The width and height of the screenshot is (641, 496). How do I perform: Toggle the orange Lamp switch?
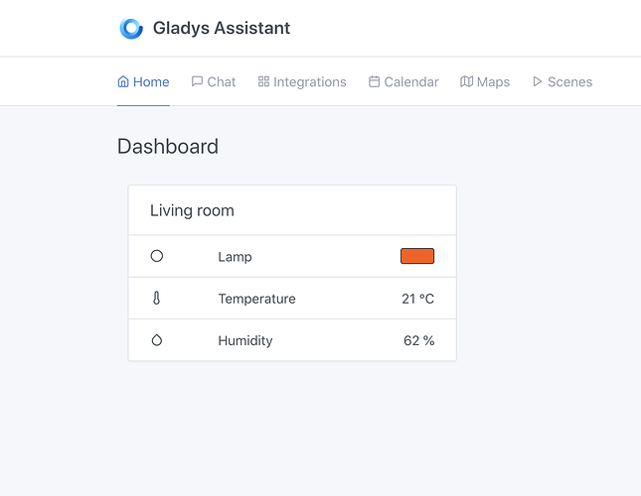click(417, 256)
